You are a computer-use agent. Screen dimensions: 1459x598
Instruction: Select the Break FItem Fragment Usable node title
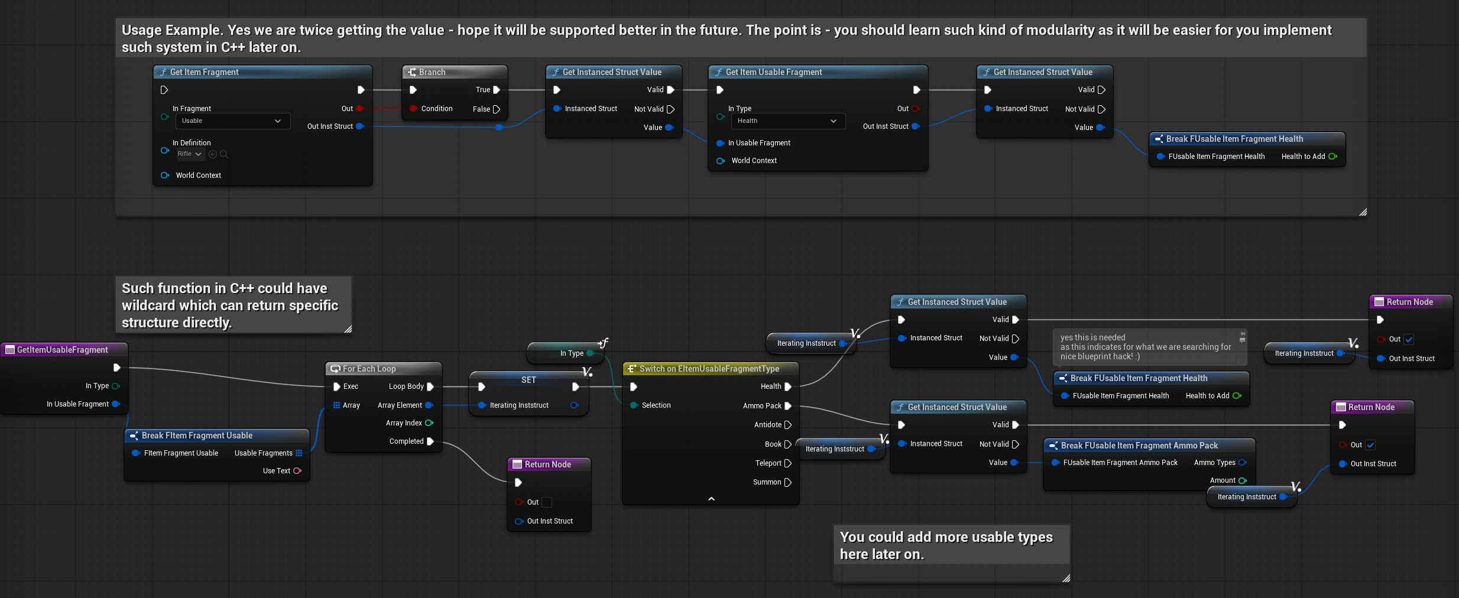[x=197, y=435]
